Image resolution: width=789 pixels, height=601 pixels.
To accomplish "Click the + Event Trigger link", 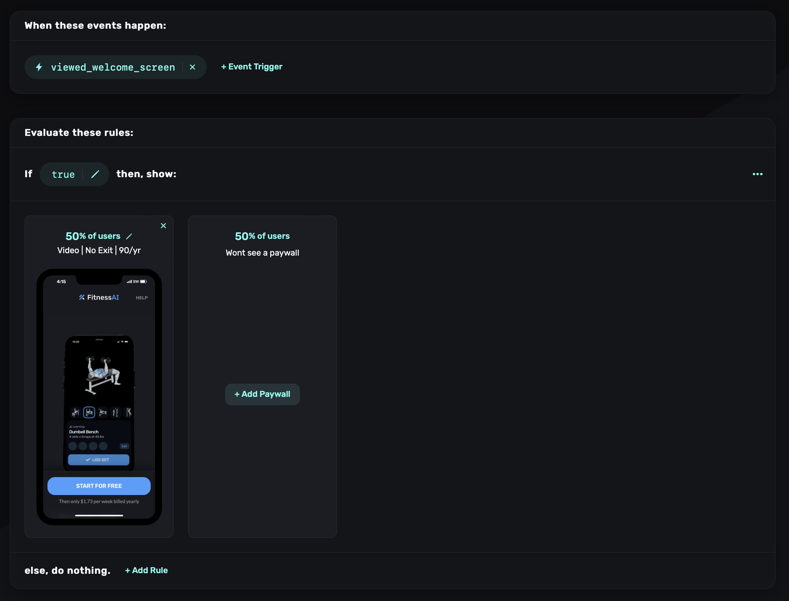I will 251,67.
